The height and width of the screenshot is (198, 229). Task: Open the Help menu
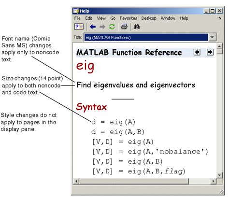click(x=184, y=18)
